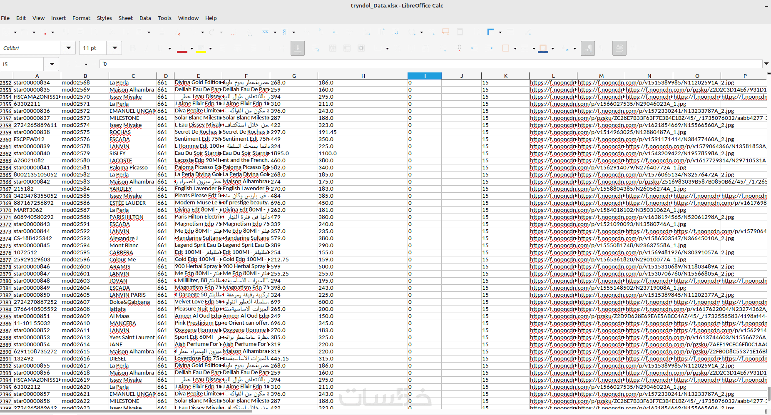Toggle the Left-To-Right text direction button
Image resolution: width=771 pixels, height=415 pixels.
tap(588, 48)
